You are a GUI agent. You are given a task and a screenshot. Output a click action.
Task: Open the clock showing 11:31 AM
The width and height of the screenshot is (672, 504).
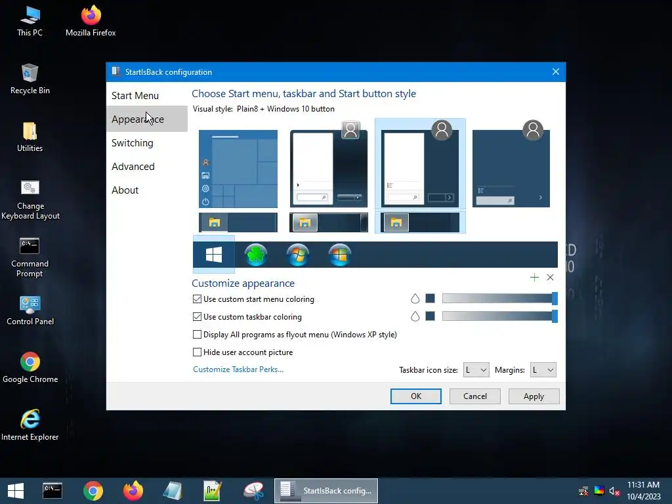tap(643, 490)
